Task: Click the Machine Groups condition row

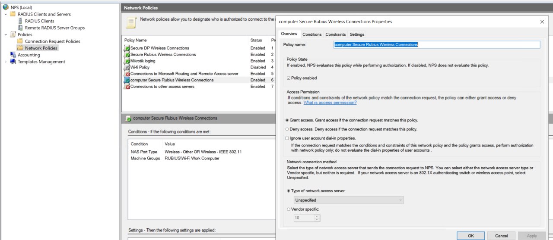Action: [202, 159]
